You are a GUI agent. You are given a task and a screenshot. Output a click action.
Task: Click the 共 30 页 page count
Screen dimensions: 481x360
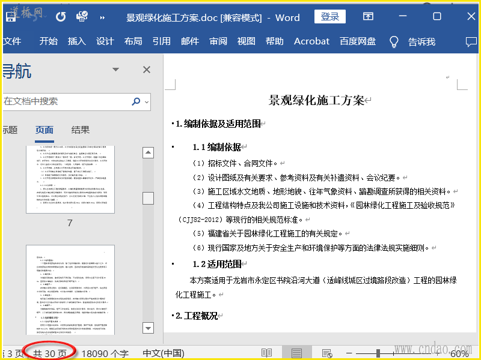50,353
